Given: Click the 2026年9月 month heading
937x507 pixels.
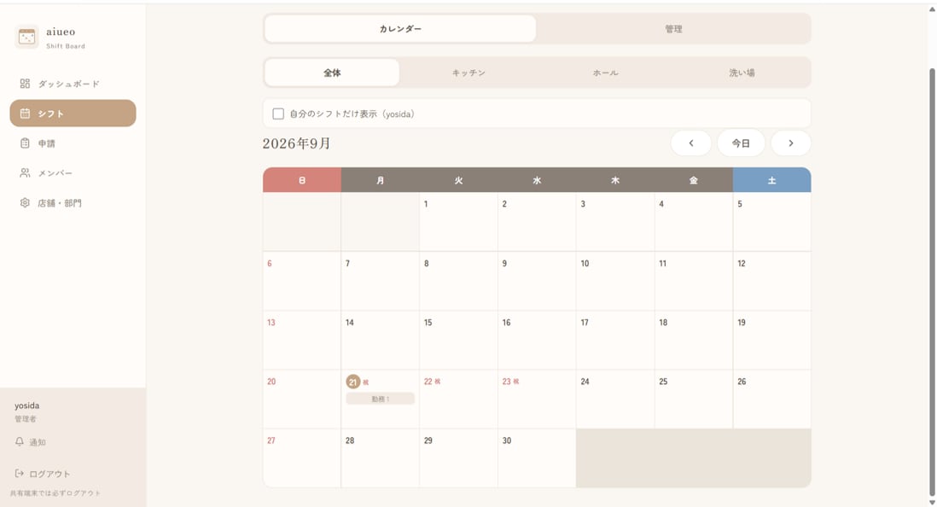Looking at the screenshot, I should pyautogui.click(x=296, y=143).
